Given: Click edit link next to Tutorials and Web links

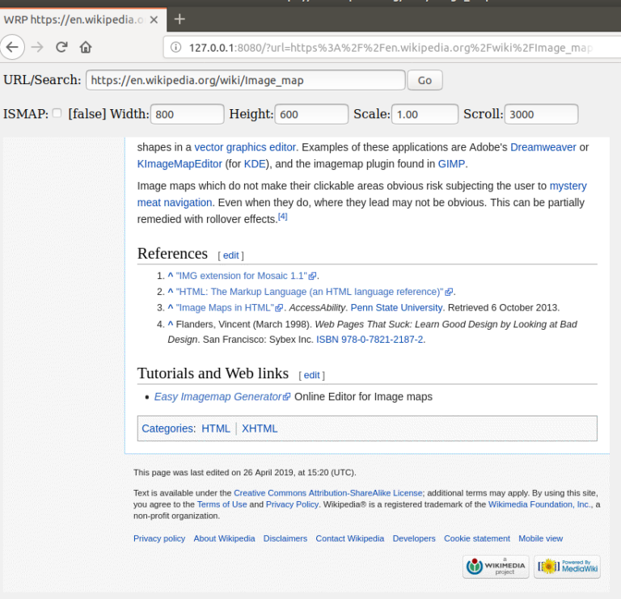Looking at the screenshot, I should (x=311, y=375).
